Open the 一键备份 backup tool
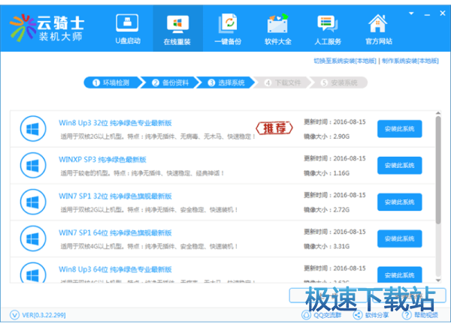 228,28
